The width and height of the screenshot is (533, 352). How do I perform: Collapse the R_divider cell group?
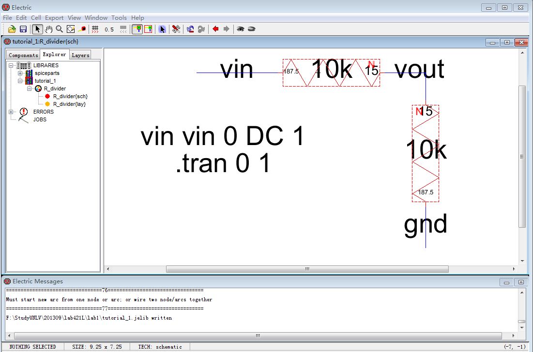tap(29, 88)
